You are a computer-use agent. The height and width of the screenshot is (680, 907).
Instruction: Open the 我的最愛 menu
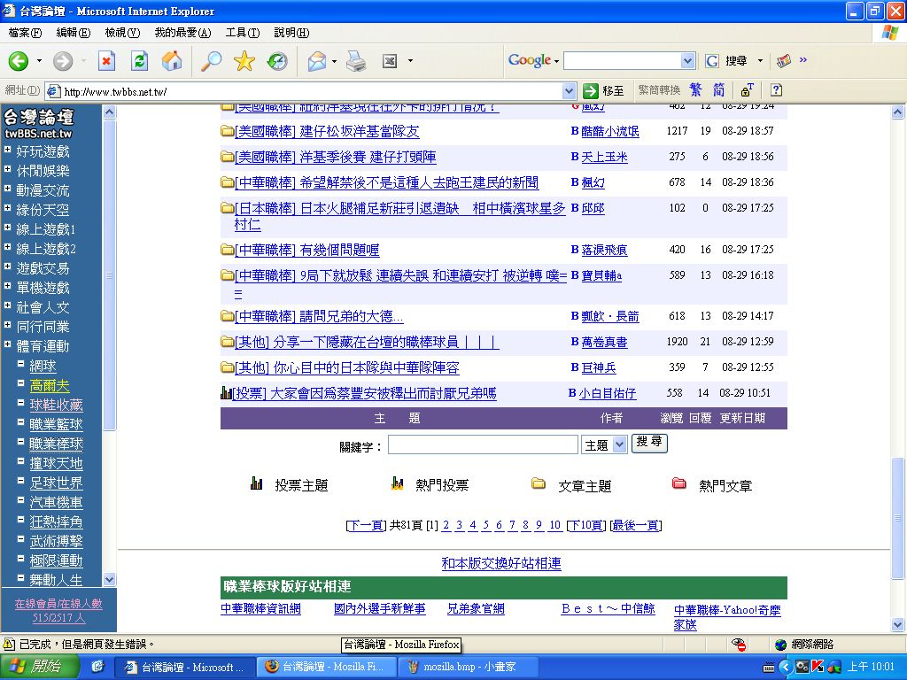coord(182,33)
